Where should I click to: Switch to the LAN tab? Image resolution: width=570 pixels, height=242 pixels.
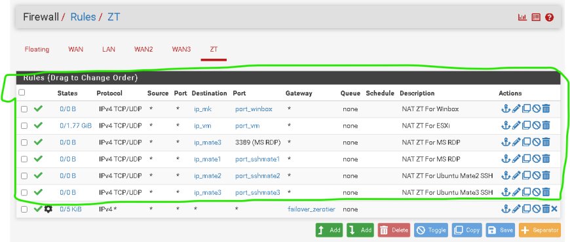(109, 49)
